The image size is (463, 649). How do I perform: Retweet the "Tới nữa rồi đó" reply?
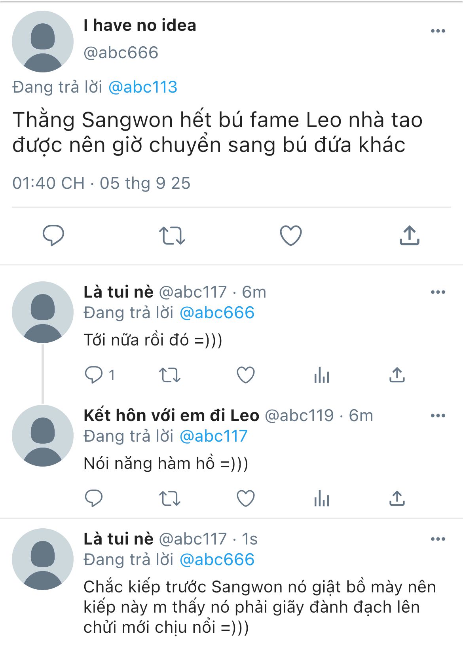click(x=169, y=374)
